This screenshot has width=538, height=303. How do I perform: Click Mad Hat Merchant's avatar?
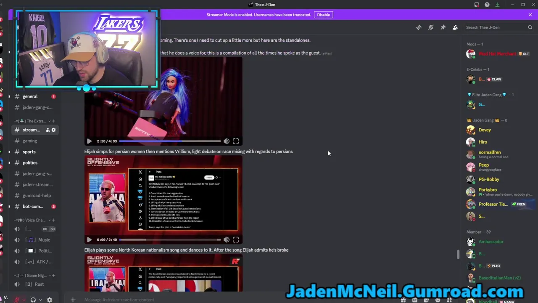coord(471,54)
